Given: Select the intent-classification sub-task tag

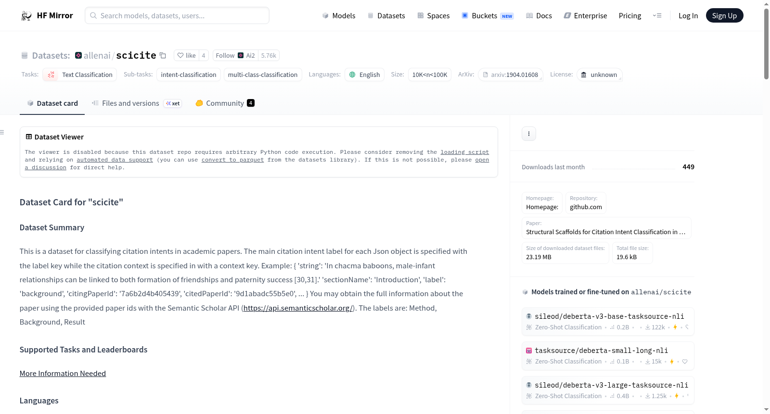Looking at the screenshot, I should 189,75.
